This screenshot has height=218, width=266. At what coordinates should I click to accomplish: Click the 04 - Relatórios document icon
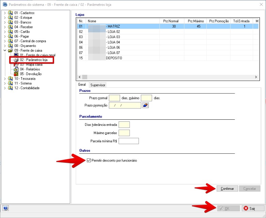click(16, 69)
